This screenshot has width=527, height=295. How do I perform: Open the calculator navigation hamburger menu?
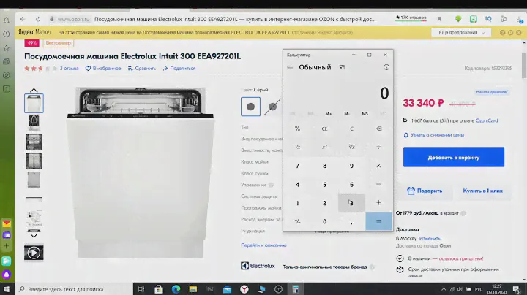pos(290,67)
